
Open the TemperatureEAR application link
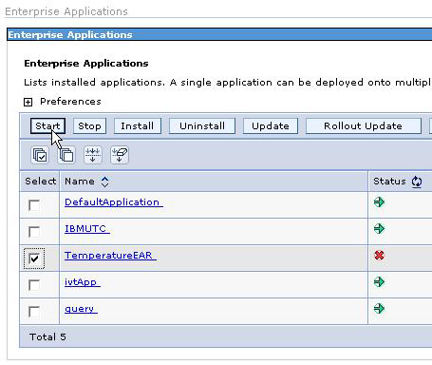[x=110, y=255]
